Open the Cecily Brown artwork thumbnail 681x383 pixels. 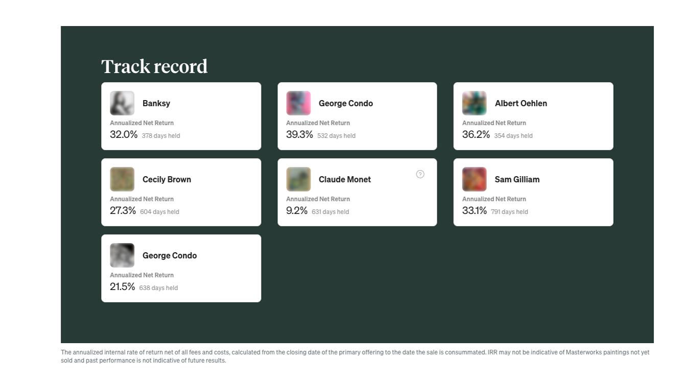coord(122,179)
